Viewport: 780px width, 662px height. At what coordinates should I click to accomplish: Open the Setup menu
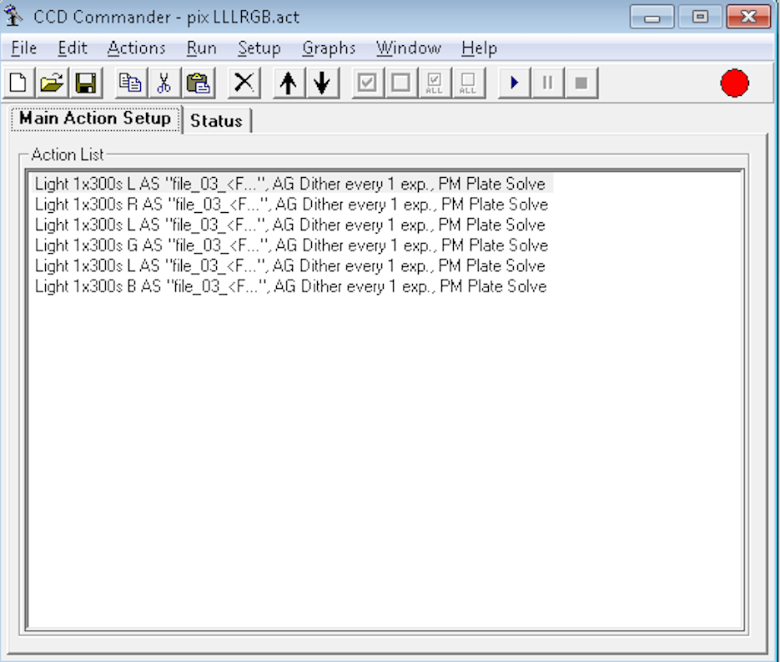click(x=259, y=48)
